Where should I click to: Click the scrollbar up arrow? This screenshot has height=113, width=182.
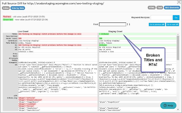pos(178,34)
